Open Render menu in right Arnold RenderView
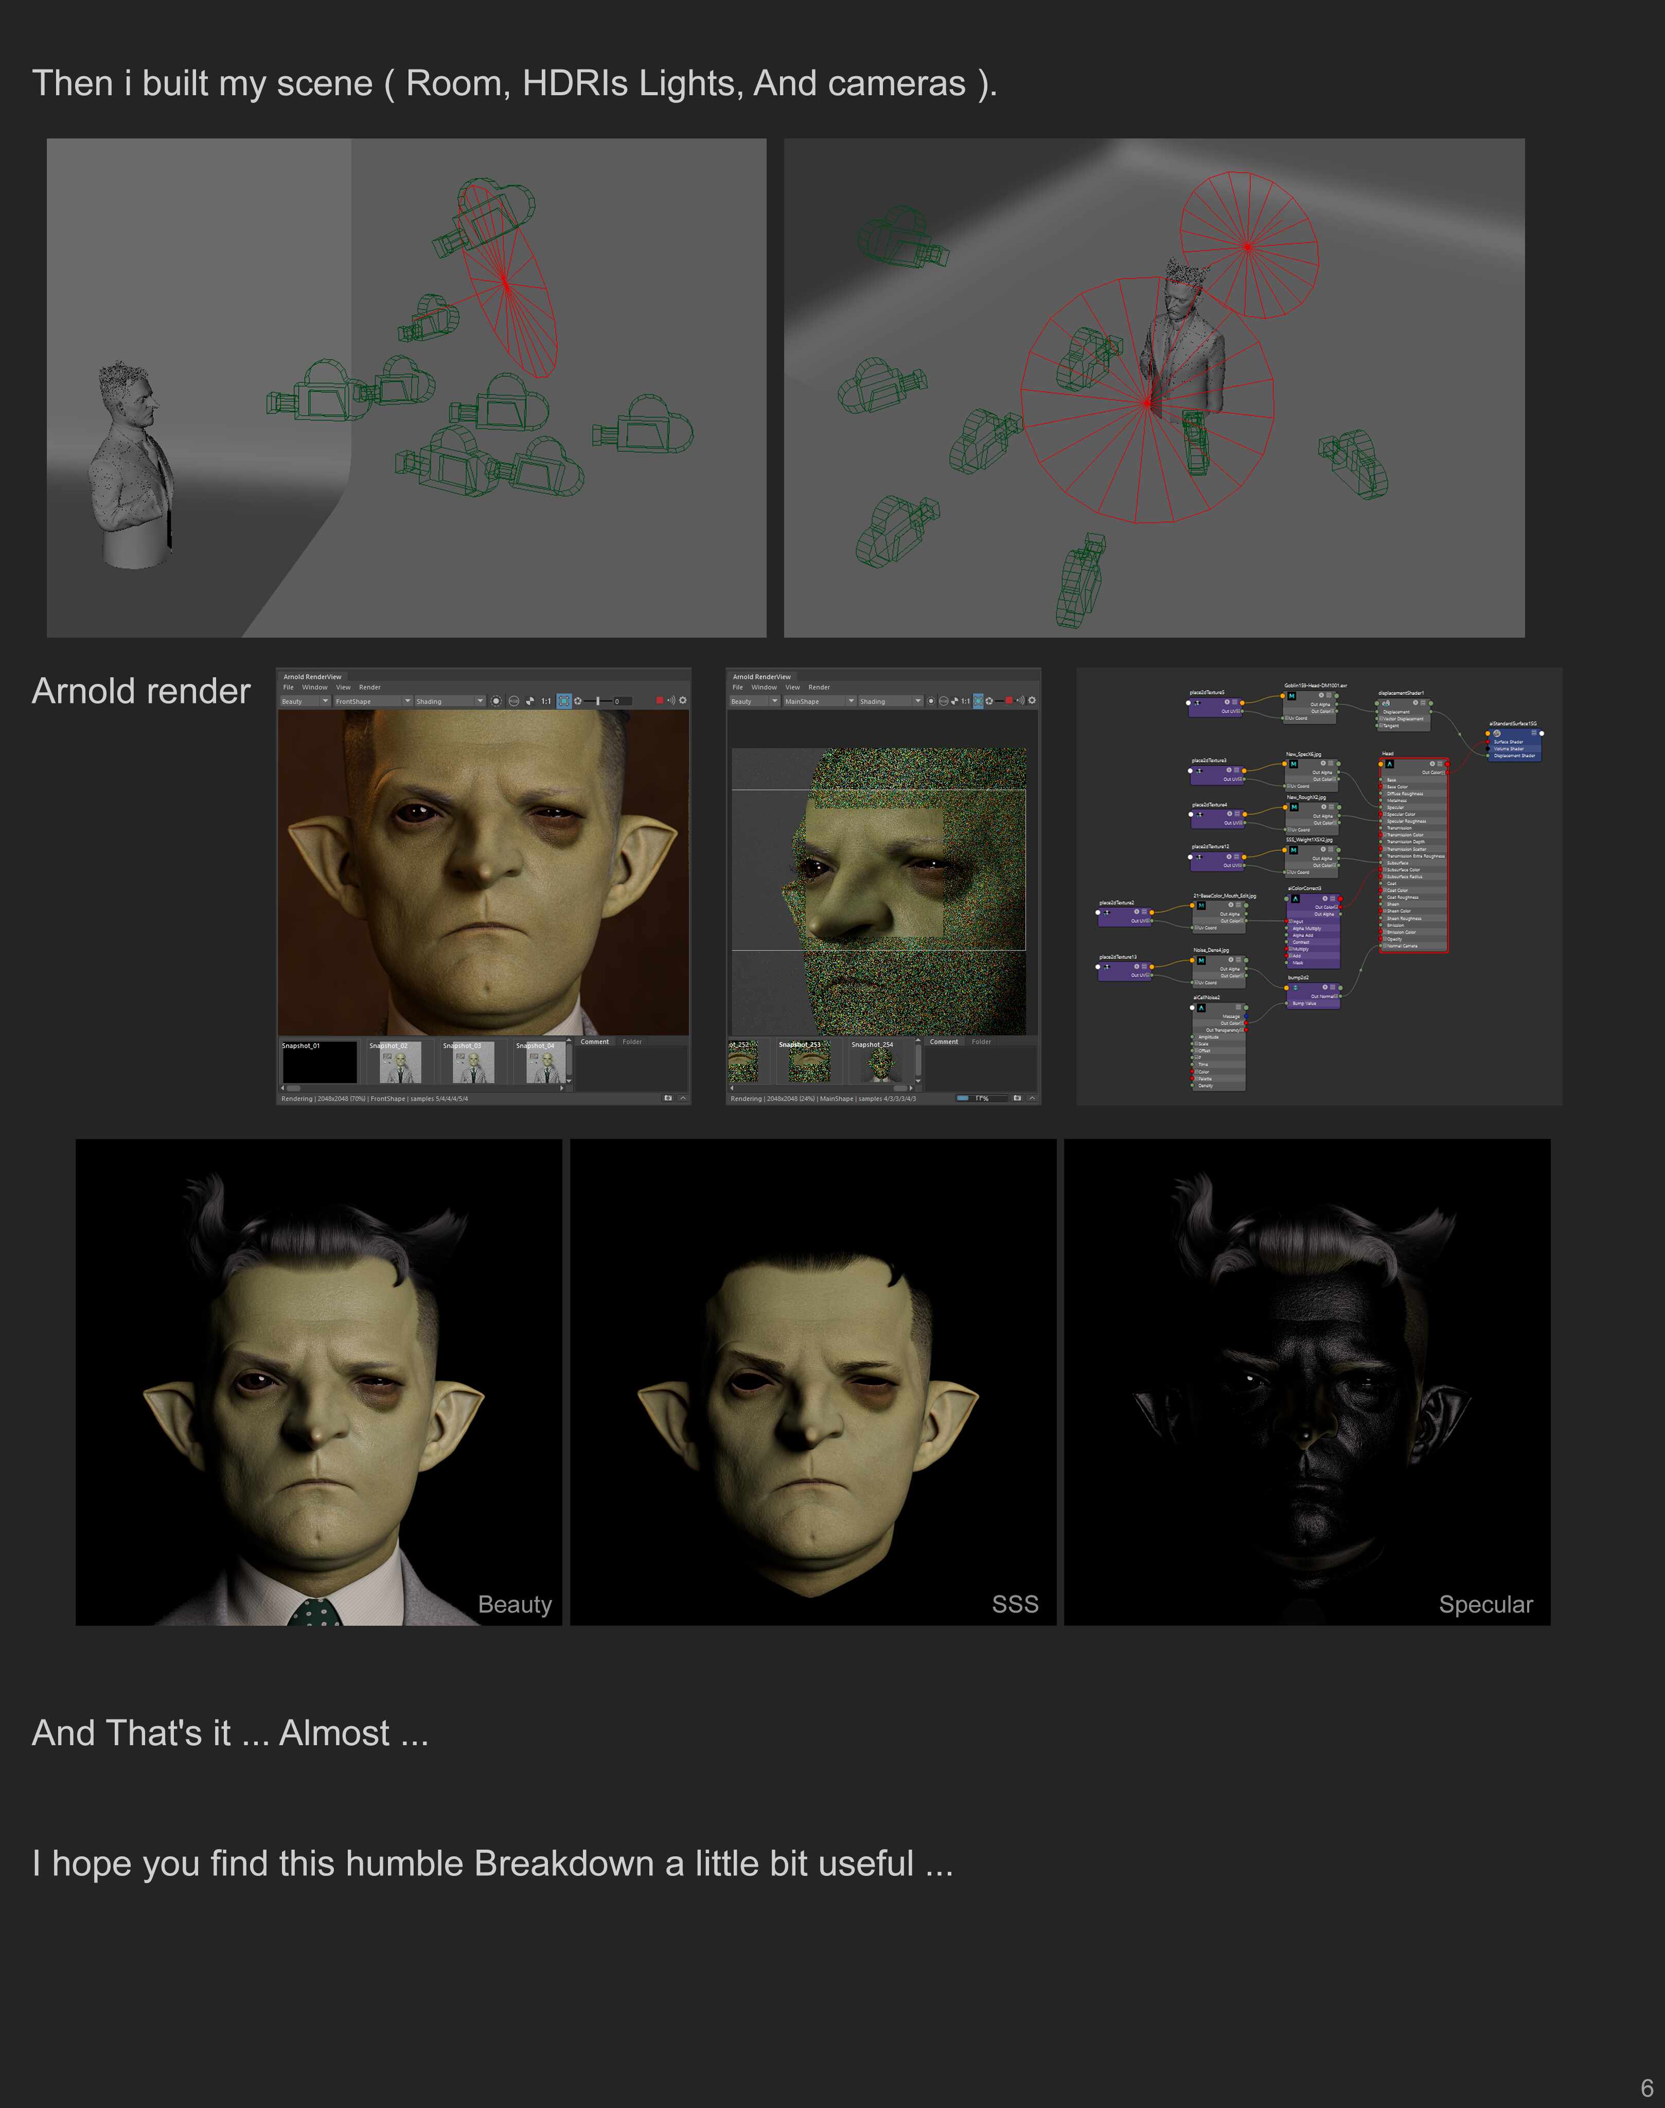The width and height of the screenshot is (1665, 2108). [x=819, y=688]
